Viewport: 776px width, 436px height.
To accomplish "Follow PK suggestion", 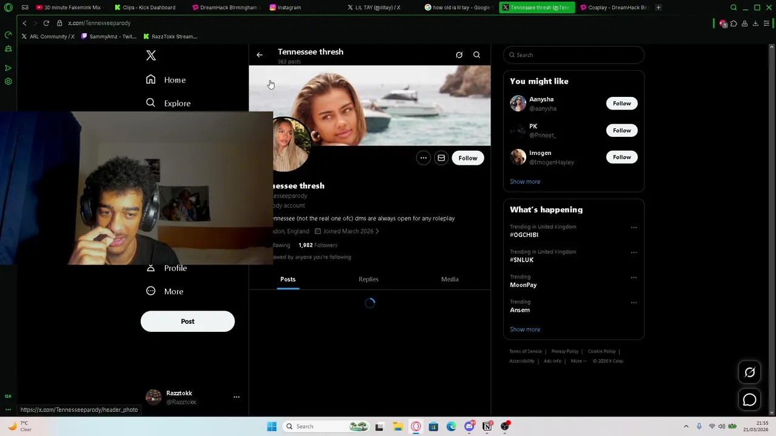I will pyautogui.click(x=621, y=130).
